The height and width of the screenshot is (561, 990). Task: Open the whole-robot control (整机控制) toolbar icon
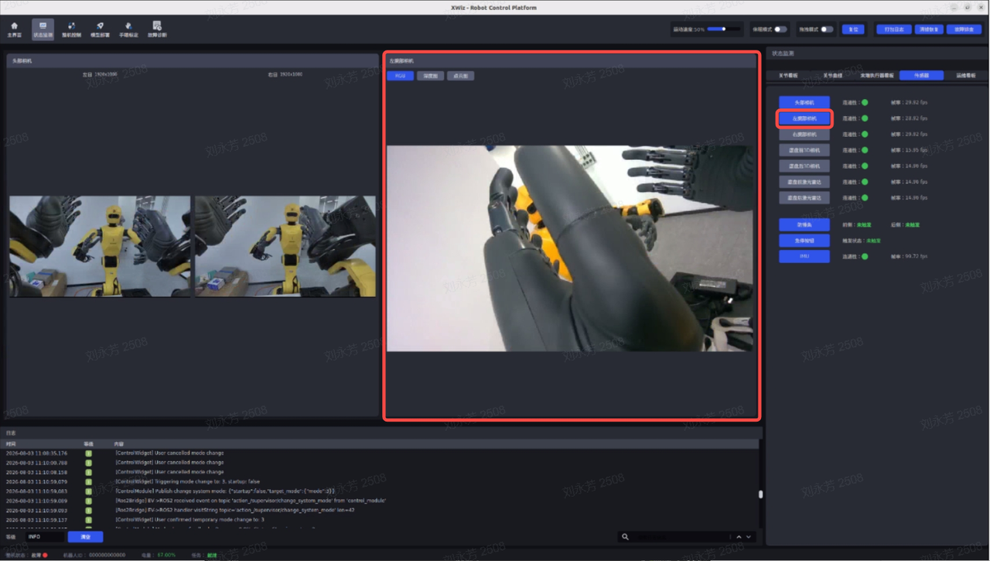coord(71,30)
